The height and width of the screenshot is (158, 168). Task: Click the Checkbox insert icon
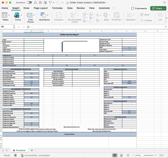point(59,15)
